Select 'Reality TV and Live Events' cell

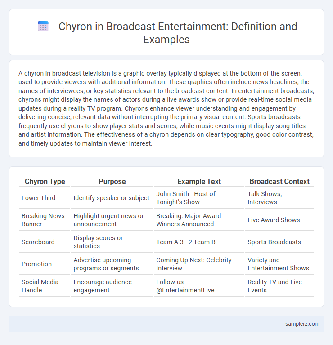(x=279, y=286)
